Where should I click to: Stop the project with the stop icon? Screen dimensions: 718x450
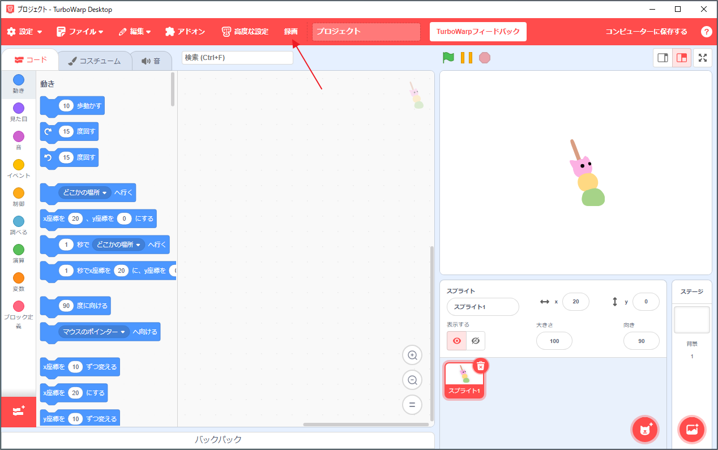pos(485,57)
